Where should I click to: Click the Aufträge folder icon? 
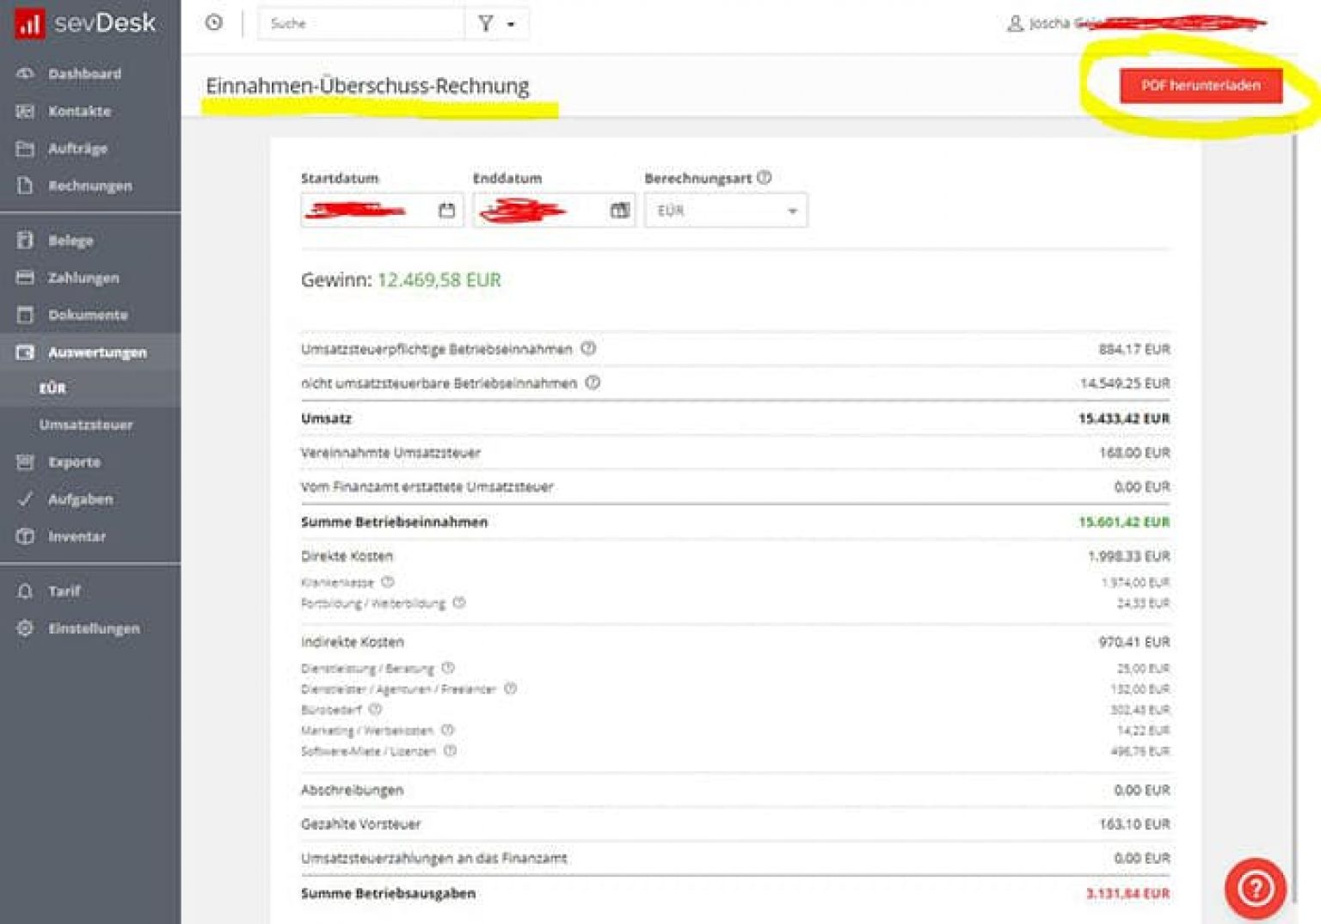click(x=25, y=149)
